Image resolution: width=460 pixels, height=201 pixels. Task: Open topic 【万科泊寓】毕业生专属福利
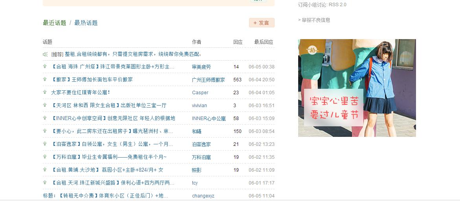[x=109, y=157]
